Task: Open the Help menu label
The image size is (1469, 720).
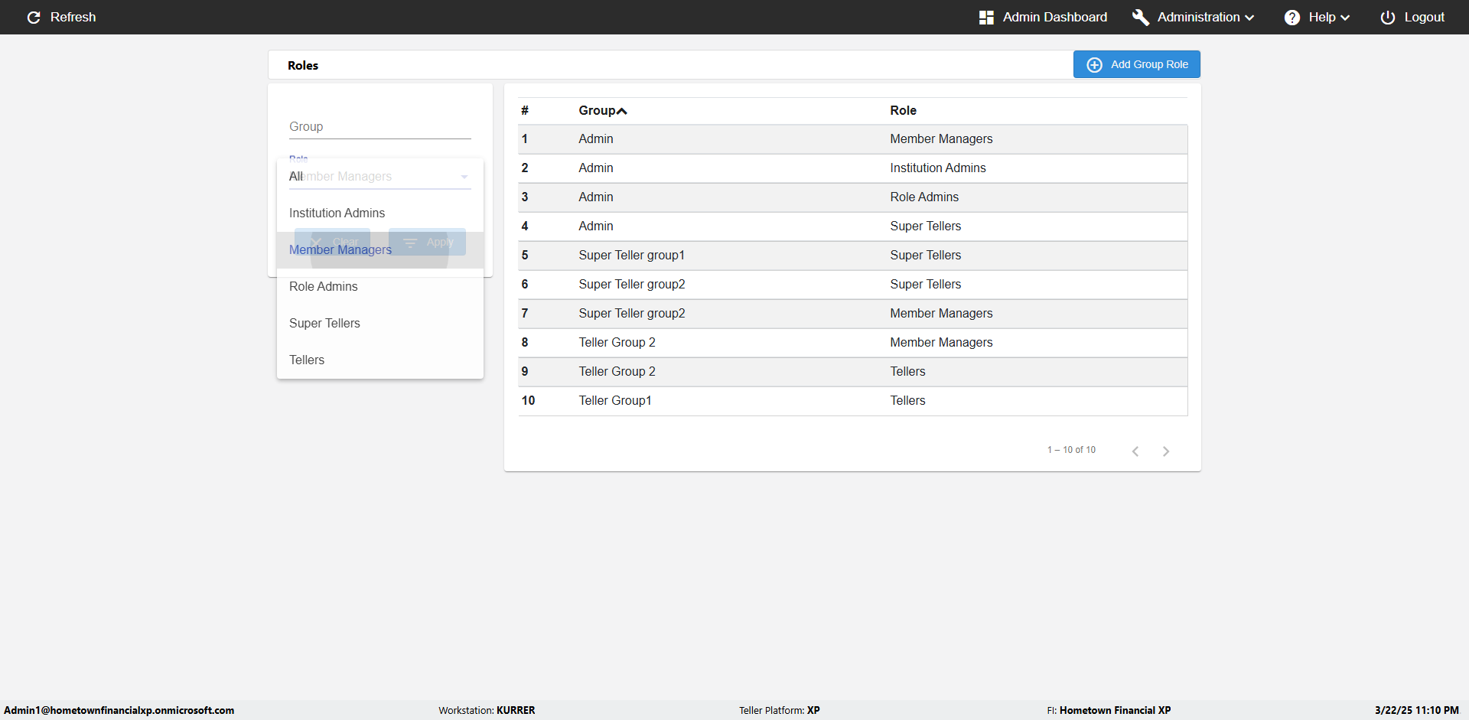Action: pos(1321,17)
